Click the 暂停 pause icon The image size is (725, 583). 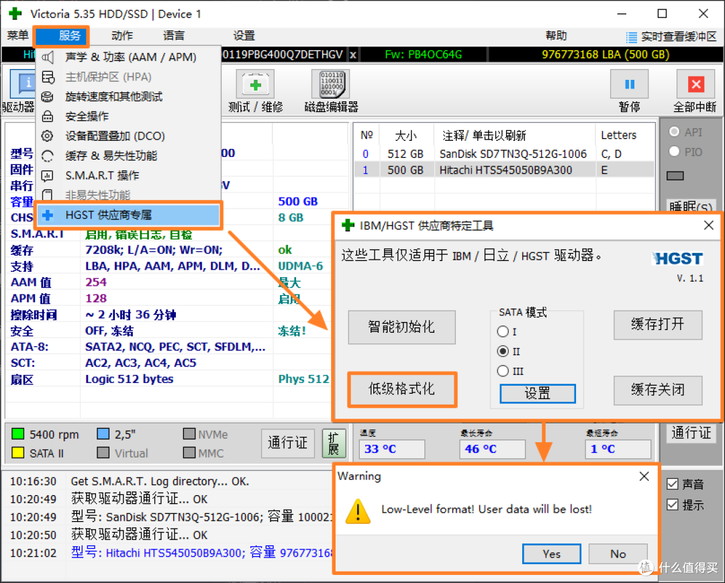(x=629, y=85)
